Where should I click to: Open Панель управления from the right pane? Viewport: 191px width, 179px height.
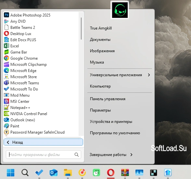click(x=108, y=99)
